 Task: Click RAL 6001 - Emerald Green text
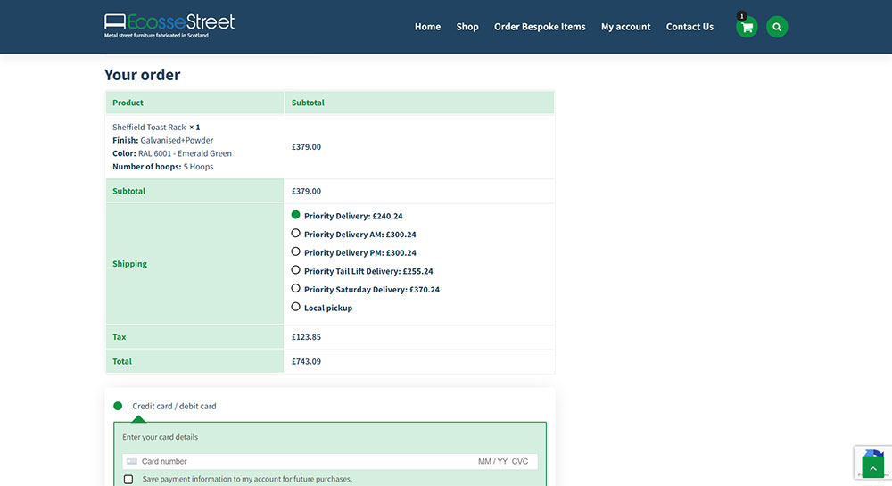(x=185, y=153)
